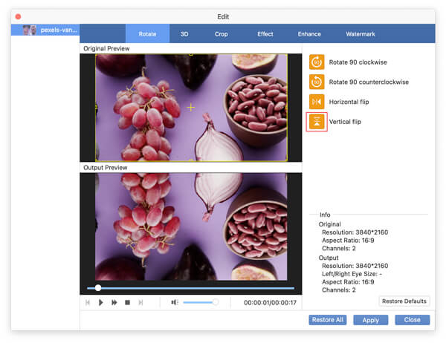446x343 pixels.
Task: Click the Restore All button
Action: pos(327,320)
